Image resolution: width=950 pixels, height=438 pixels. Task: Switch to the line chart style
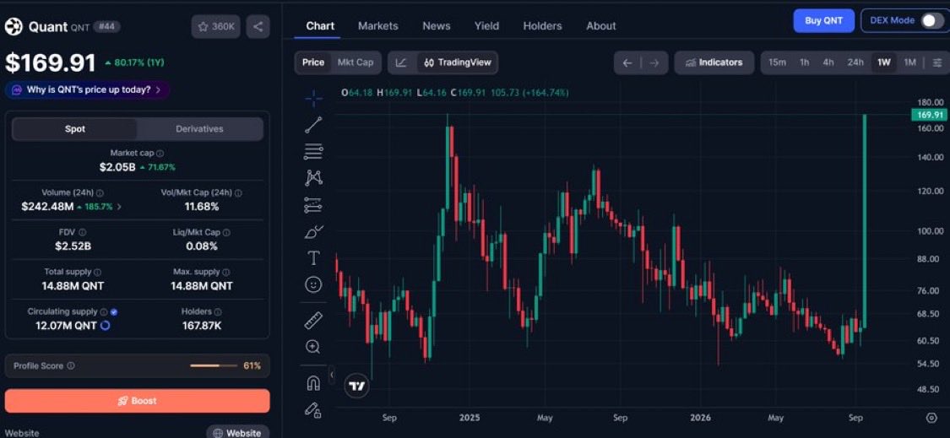(x=401, y=62)
